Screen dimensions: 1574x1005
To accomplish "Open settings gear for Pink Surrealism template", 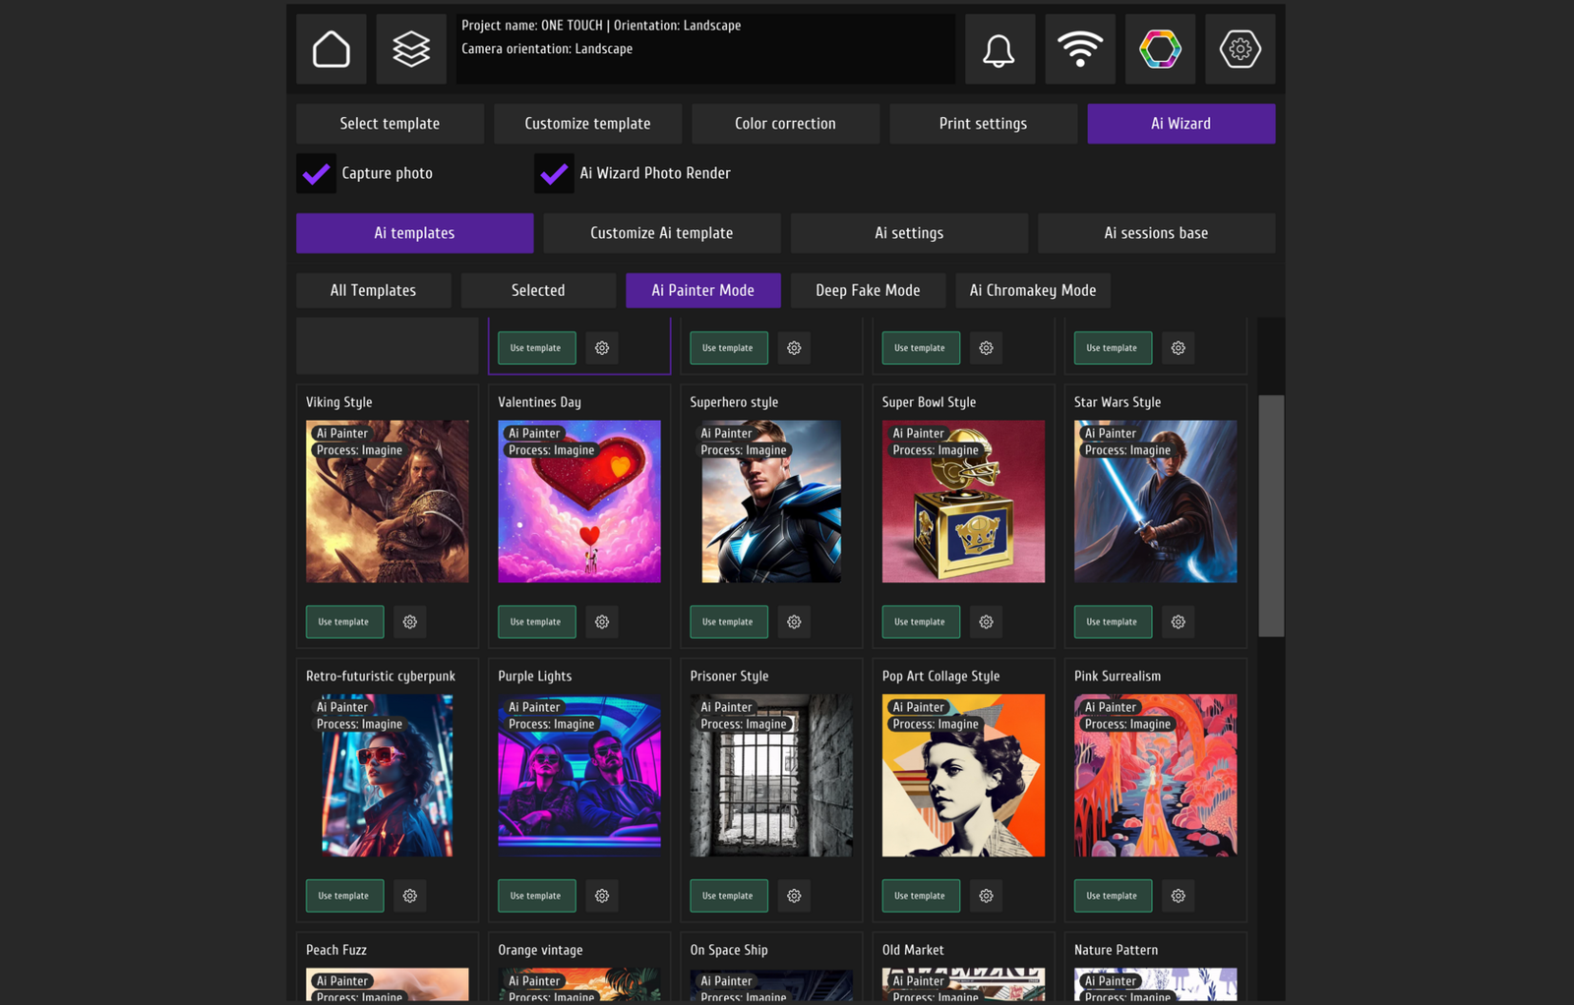I will click(1178, 896).
